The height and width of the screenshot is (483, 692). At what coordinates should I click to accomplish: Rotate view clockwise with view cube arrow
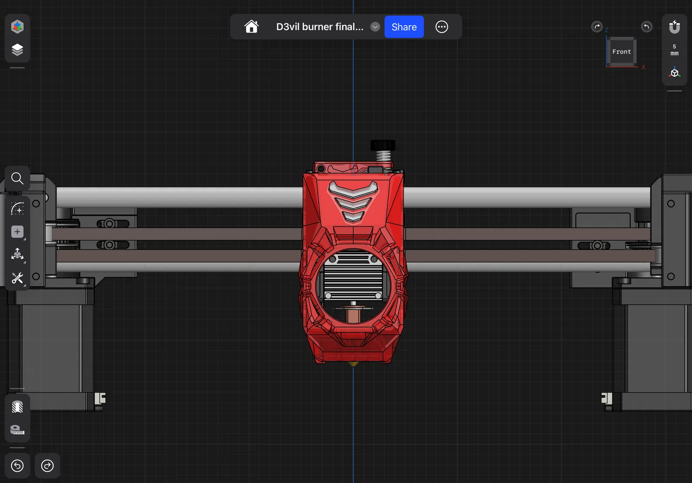(597, 27)
